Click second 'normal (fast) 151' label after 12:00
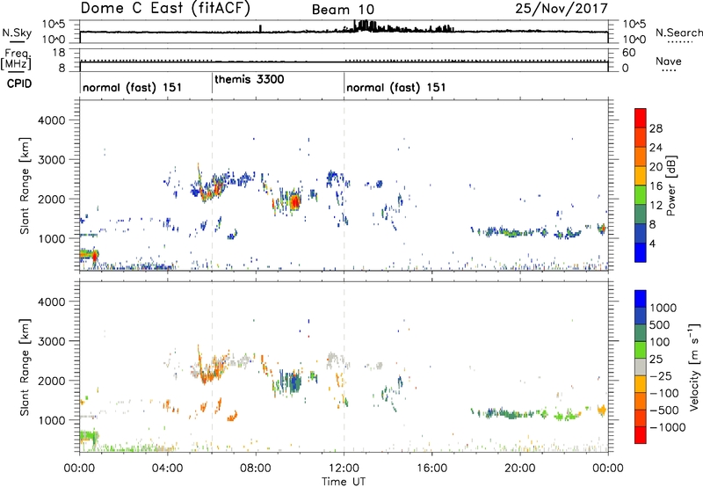The width and height of the screenshot is (703, 487). (x=396, y=87)
